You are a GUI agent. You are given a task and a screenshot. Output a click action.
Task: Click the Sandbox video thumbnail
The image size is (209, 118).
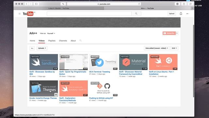44,62
